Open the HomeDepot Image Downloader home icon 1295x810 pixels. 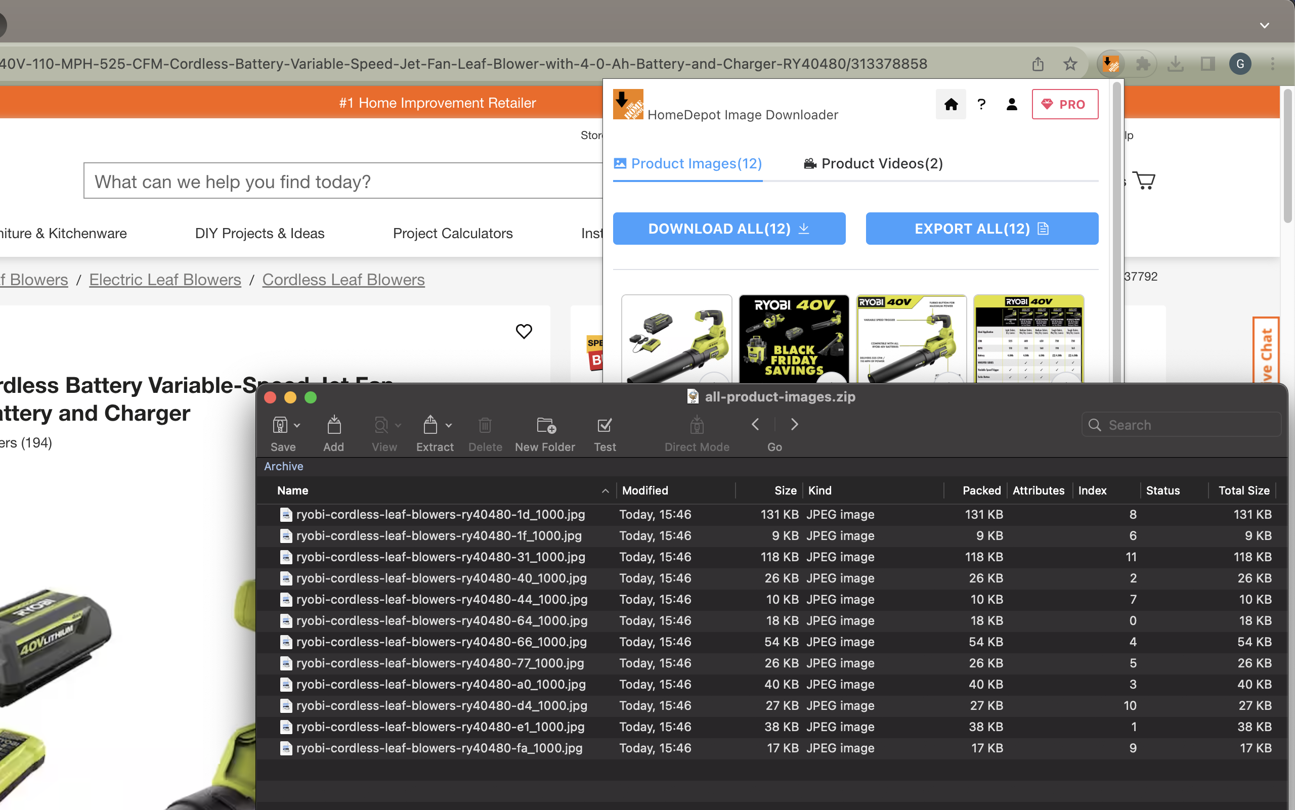click(x=951, y=104)
